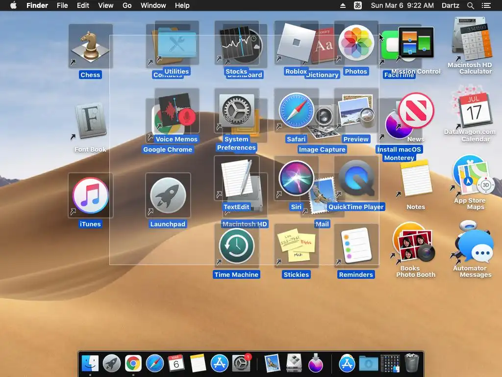Click the Install macOS Monterey label

click(399, 154)
